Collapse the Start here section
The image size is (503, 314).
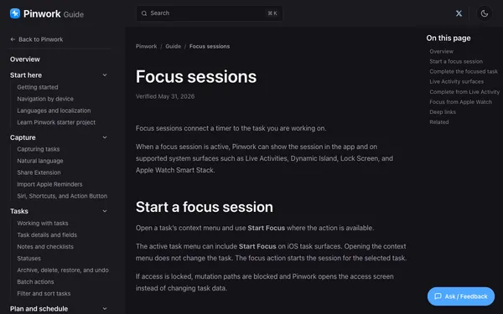pyautogui.click(x=105, y=75)
